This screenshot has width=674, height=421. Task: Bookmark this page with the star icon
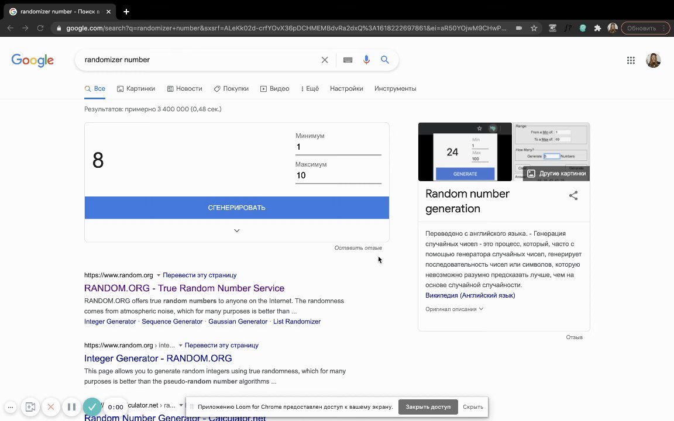tap(534, 28)
